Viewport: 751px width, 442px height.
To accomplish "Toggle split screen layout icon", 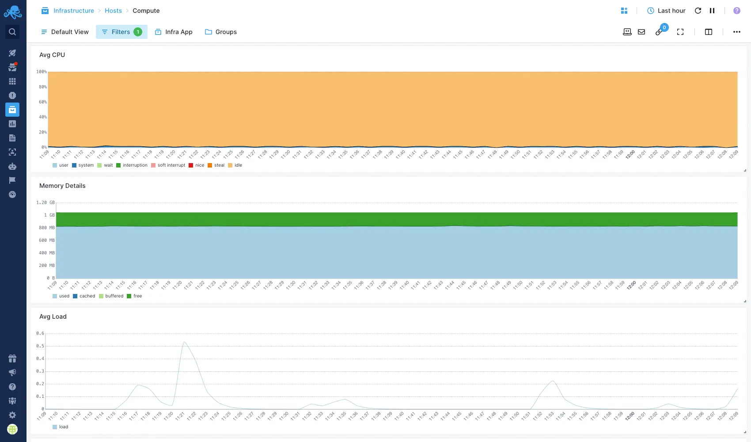I will pyautogui.click(x=709, y=32).
